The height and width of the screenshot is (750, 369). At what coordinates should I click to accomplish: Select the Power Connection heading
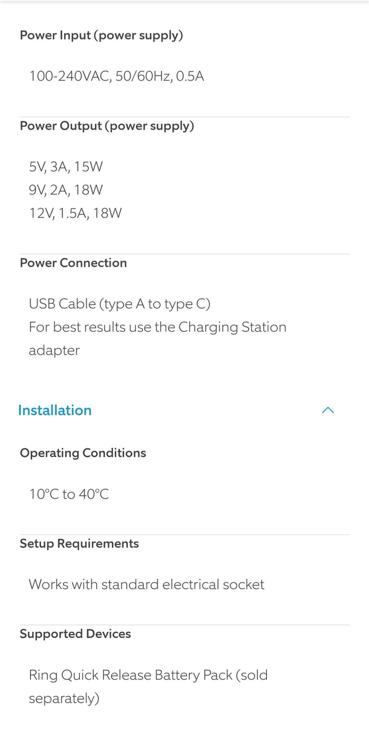(73, 262)
